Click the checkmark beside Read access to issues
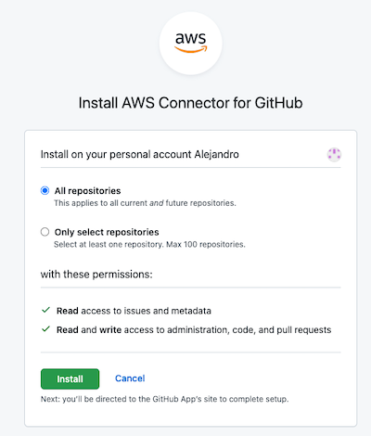 (45, 310)
